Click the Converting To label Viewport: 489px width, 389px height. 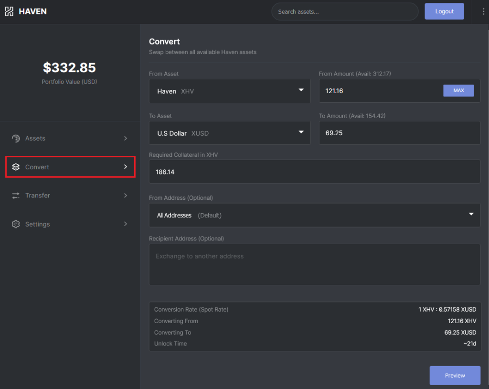(172, 333)
